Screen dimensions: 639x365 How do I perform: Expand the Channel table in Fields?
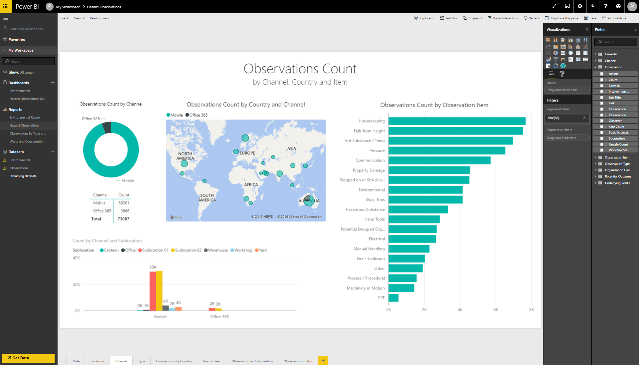click(x=596, y=61)
